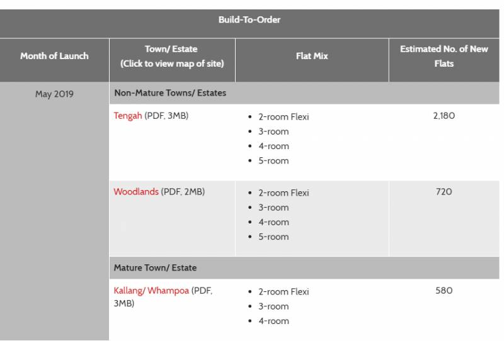
Task: Select 2-room Flexi in Tengah's flat mix
Action: pyautogui.click(x=283, y=117)
